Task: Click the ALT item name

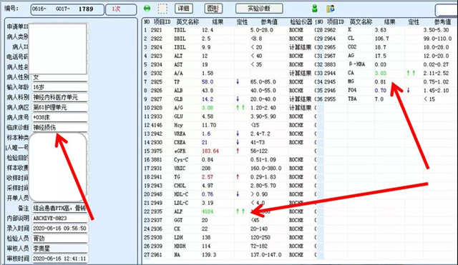Action: coord(178,56)
